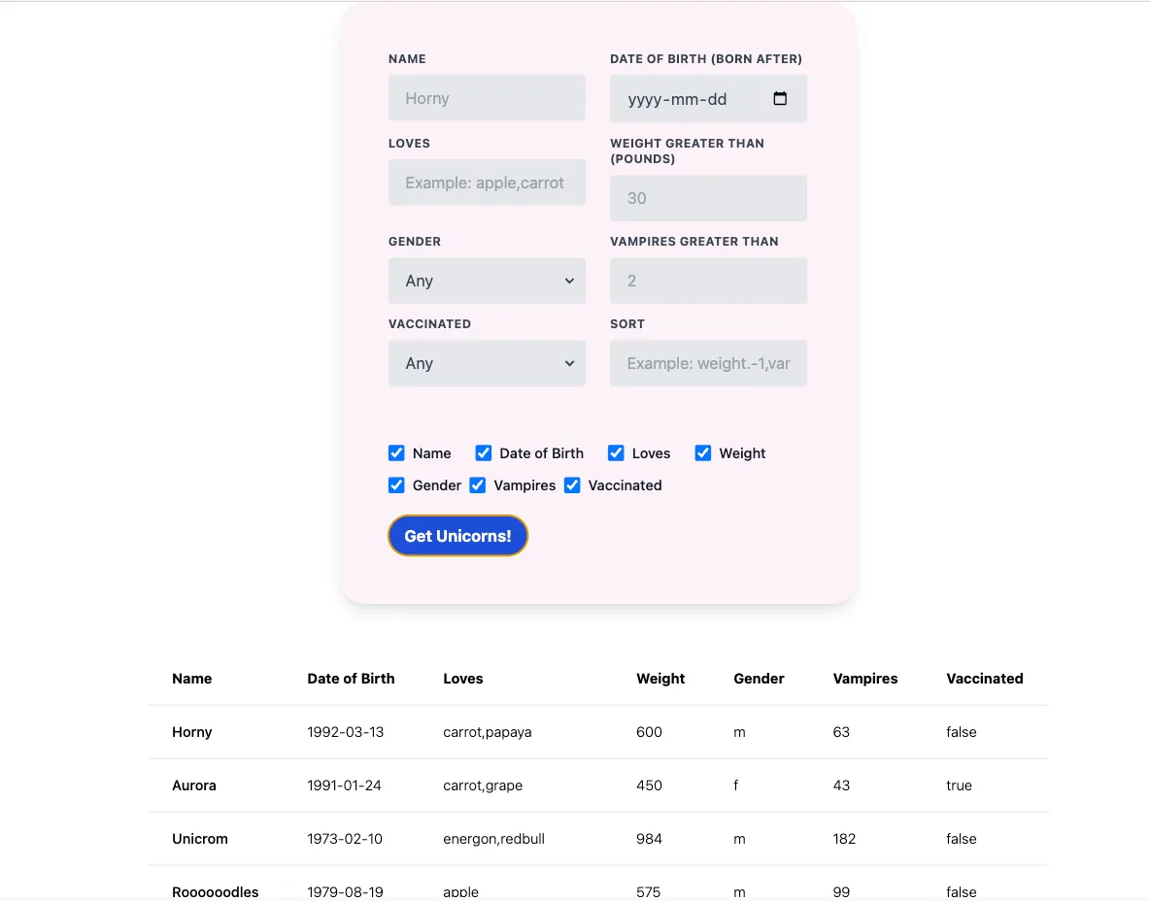Click the row for Unicrom

[200, 838]
